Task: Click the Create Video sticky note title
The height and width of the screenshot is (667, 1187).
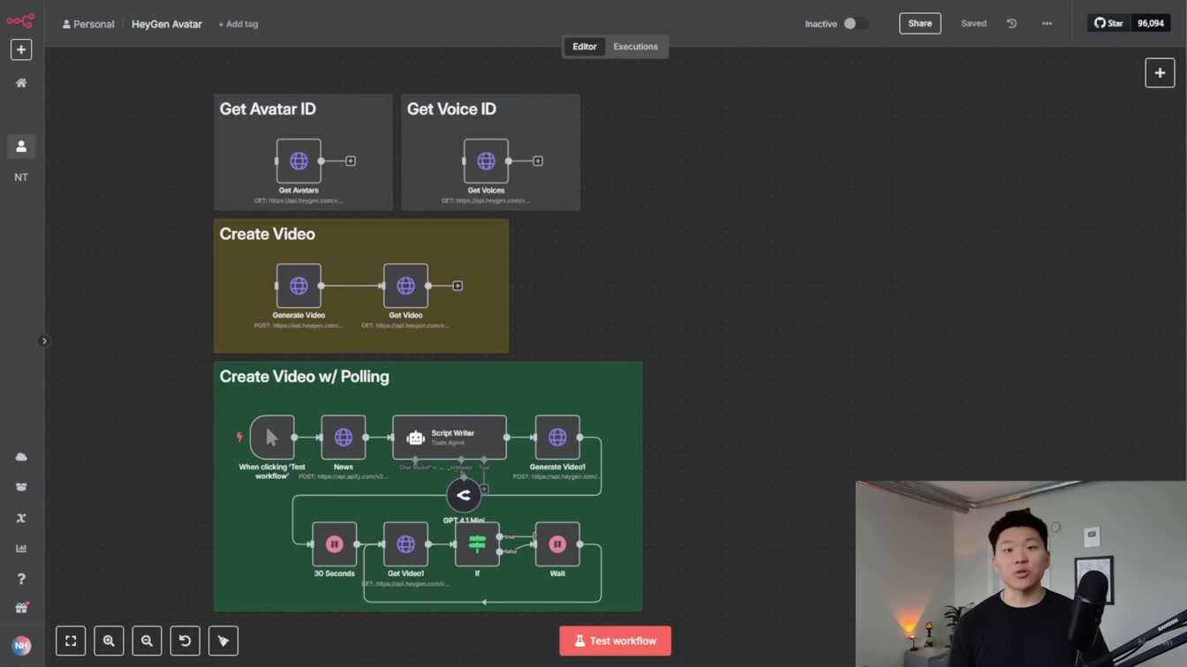Action: [267, 235]
